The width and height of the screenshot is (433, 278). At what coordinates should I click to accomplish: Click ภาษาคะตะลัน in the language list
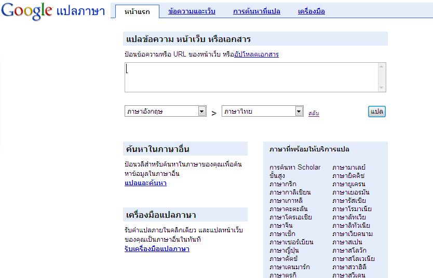(289, 209)
